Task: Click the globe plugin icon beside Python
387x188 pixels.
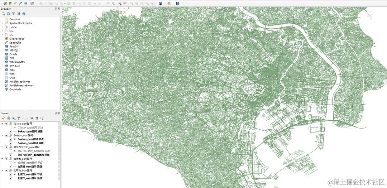Action: tap(161, 4)
